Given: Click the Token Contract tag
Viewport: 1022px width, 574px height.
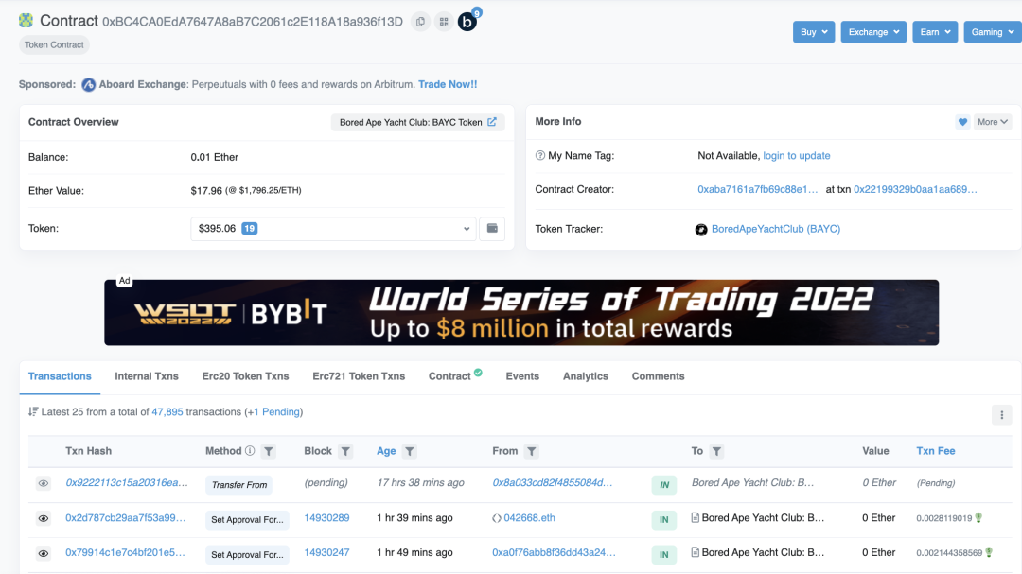Looking at the screenshot, I should pos(54,45).
